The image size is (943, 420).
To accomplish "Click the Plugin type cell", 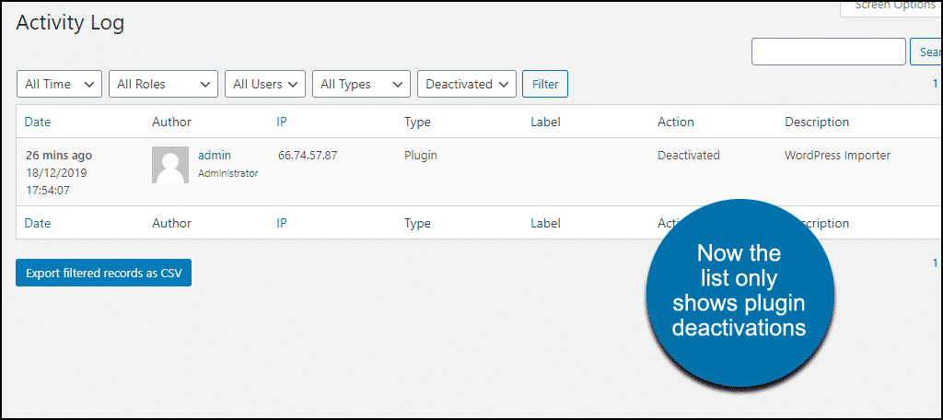I will click(x=420, y=156).
